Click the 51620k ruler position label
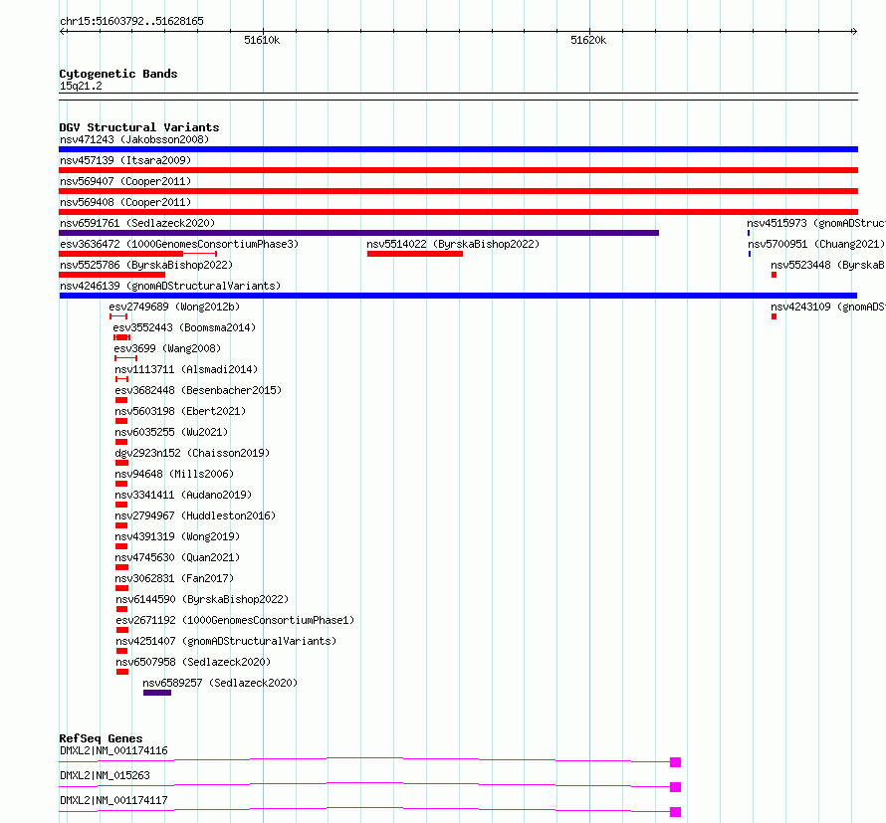This screenshot has height=823, width=886. [588, 40]
